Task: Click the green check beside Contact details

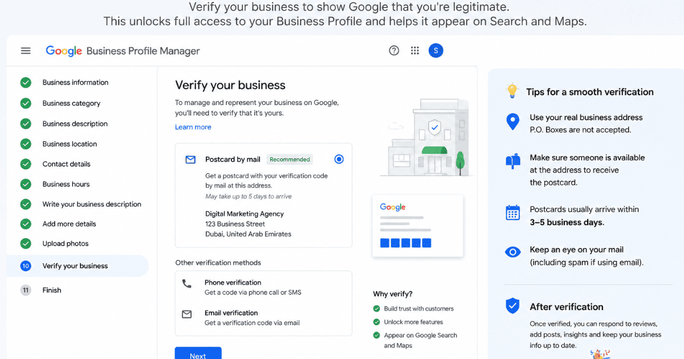Action: pos(26,164)
